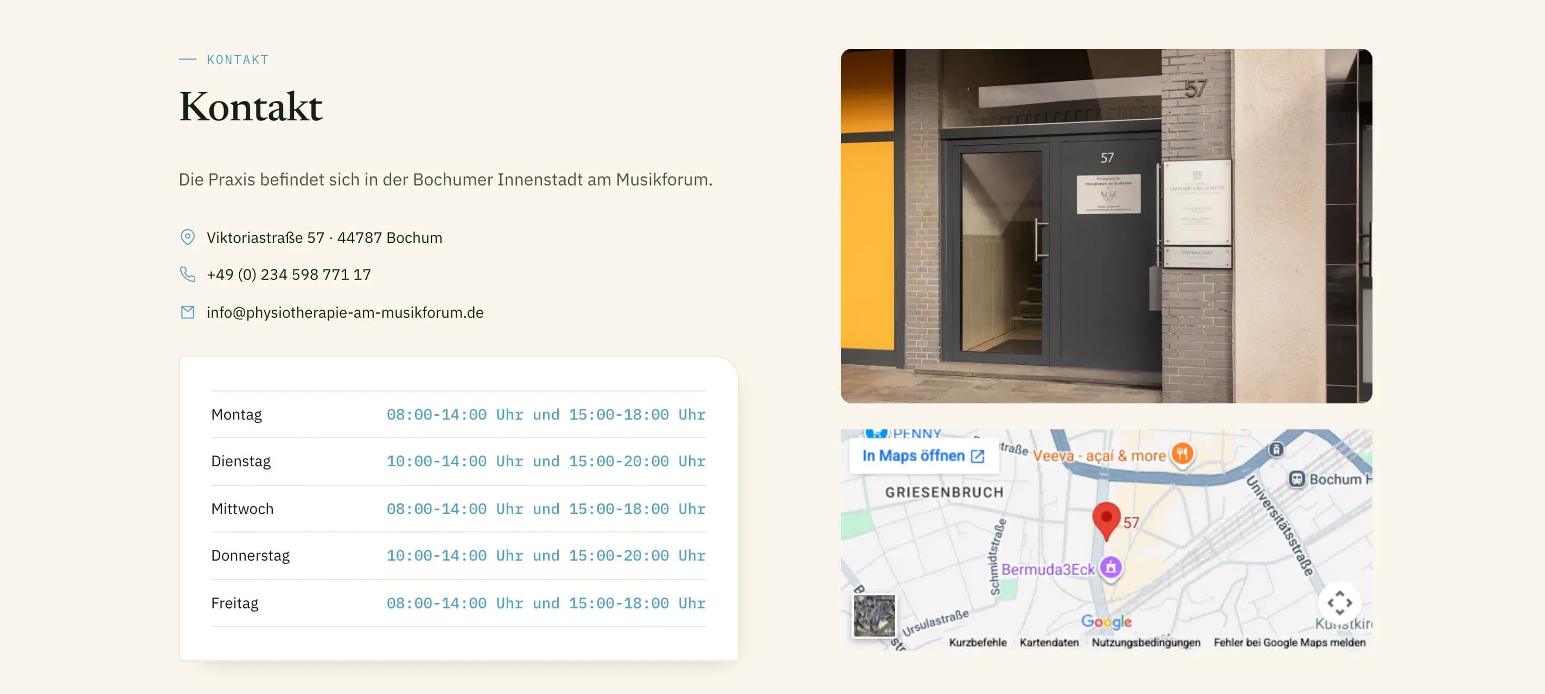Click the phone number +49 (0) 234 598 771 17

click(289, 274)
